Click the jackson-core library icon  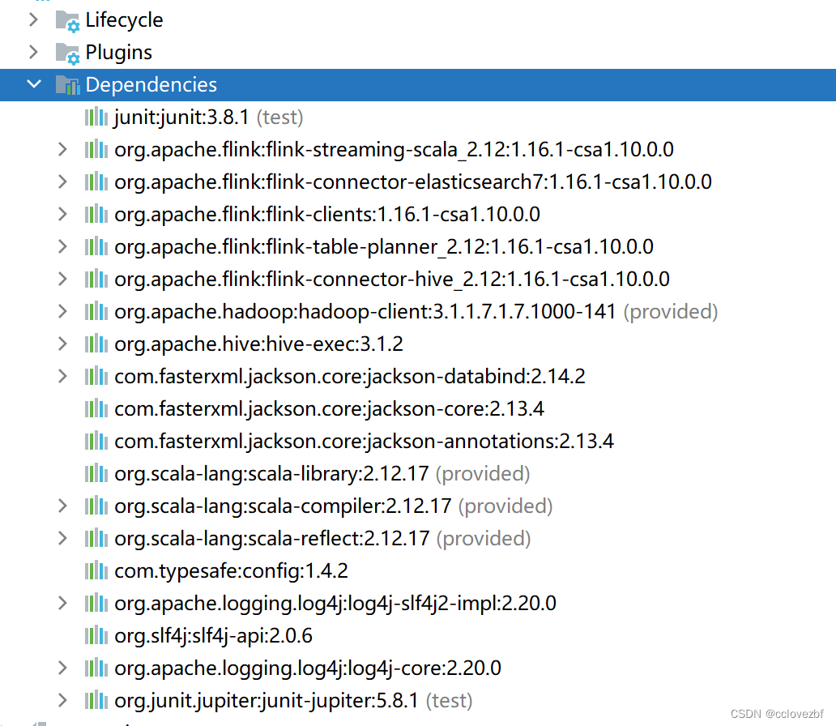[96, 408]
